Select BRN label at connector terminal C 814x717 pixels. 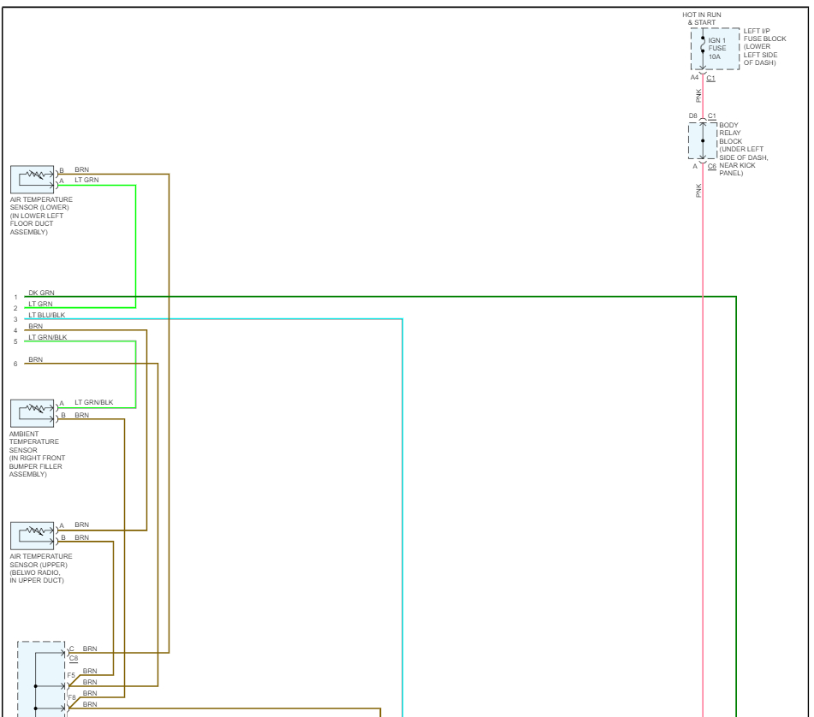click(90, 649)
